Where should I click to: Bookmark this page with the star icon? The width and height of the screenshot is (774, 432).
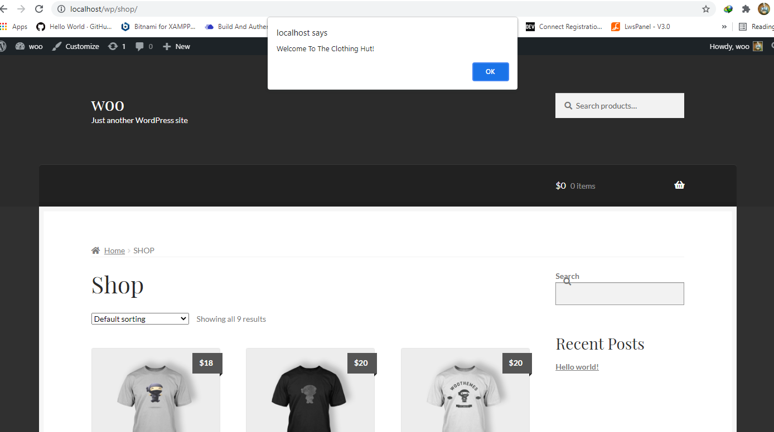tap(706, 9)
